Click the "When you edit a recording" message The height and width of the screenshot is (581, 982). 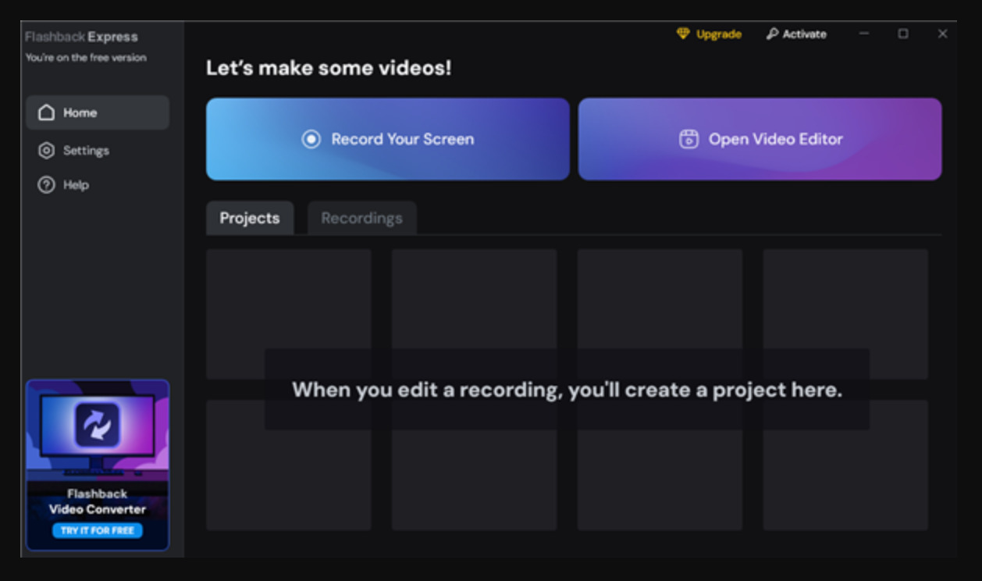pyautogui.click(x=567, y=390)
